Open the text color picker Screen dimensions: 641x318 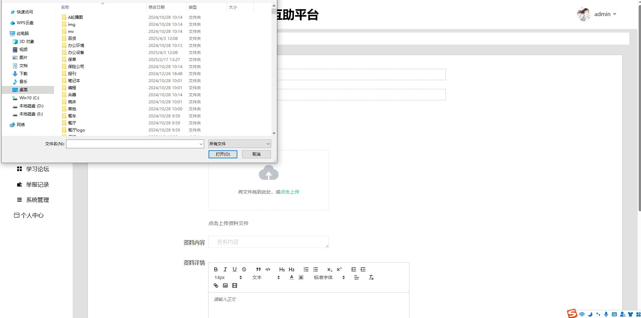coord(292,277)
